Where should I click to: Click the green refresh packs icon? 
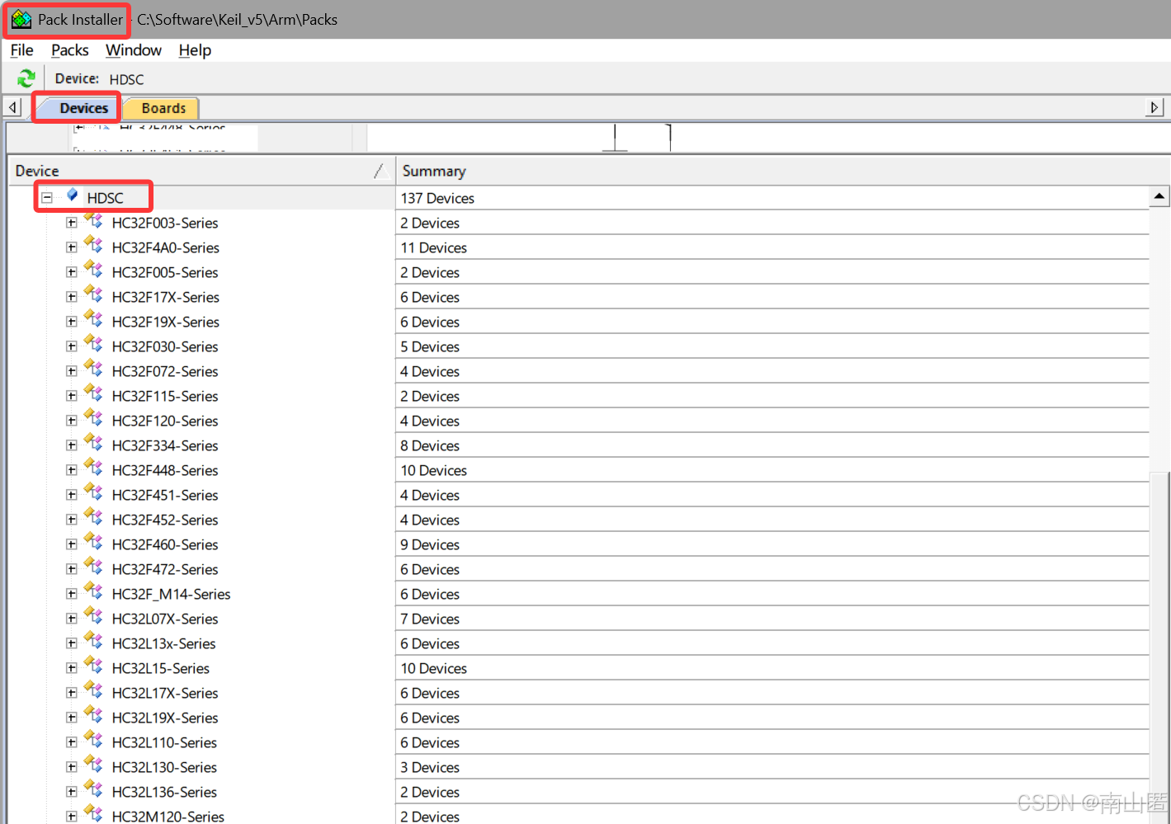click(26, 78)
